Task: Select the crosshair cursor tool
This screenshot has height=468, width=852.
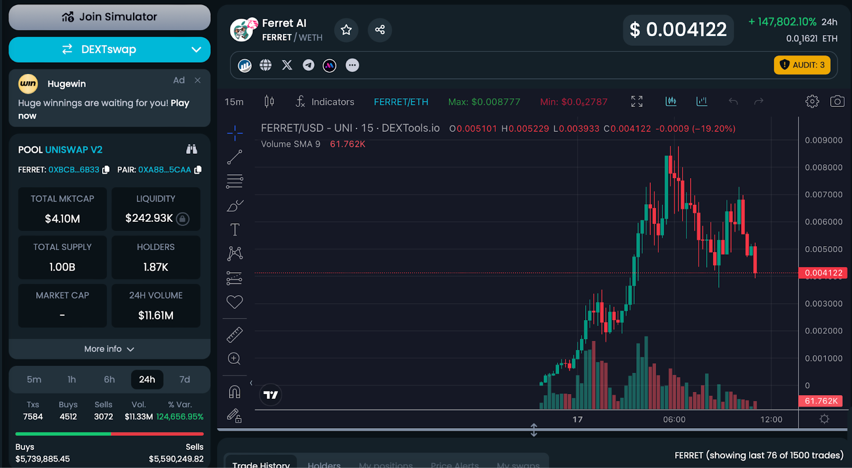Action: point(235,133)
